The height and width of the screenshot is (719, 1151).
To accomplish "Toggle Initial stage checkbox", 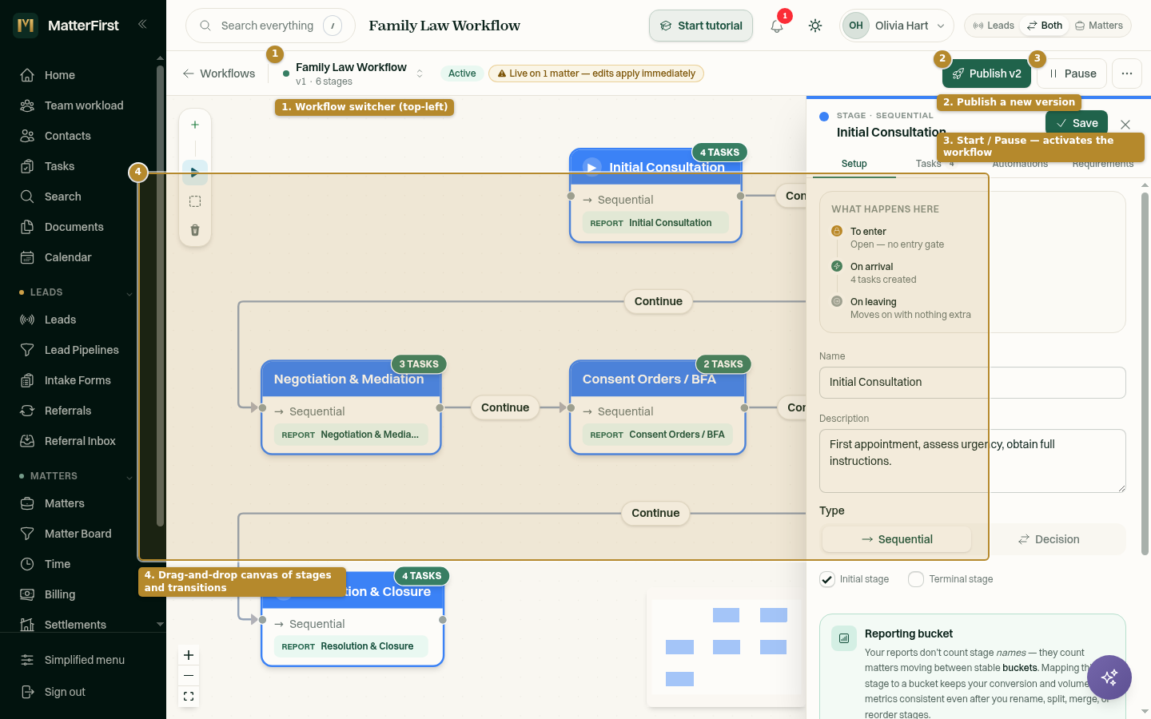I will (x=827, y=579).
